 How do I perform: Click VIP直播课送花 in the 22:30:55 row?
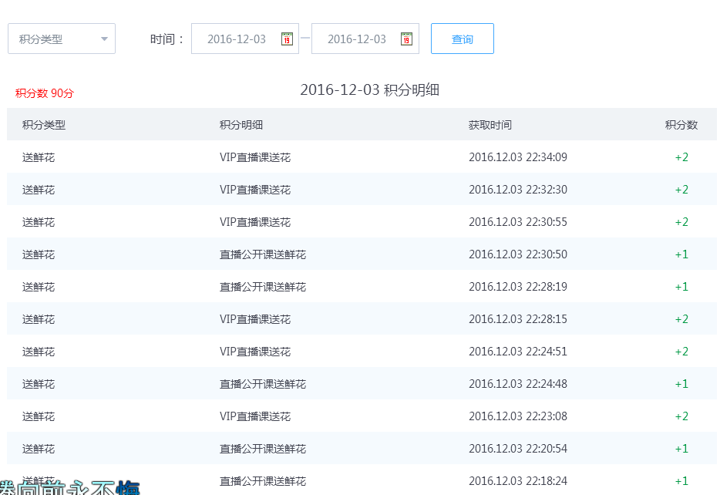[255, 222]
